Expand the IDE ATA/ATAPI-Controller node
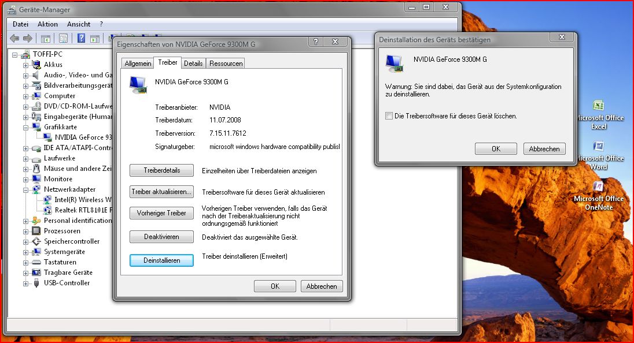634x343 pixels. click(26, 148)
